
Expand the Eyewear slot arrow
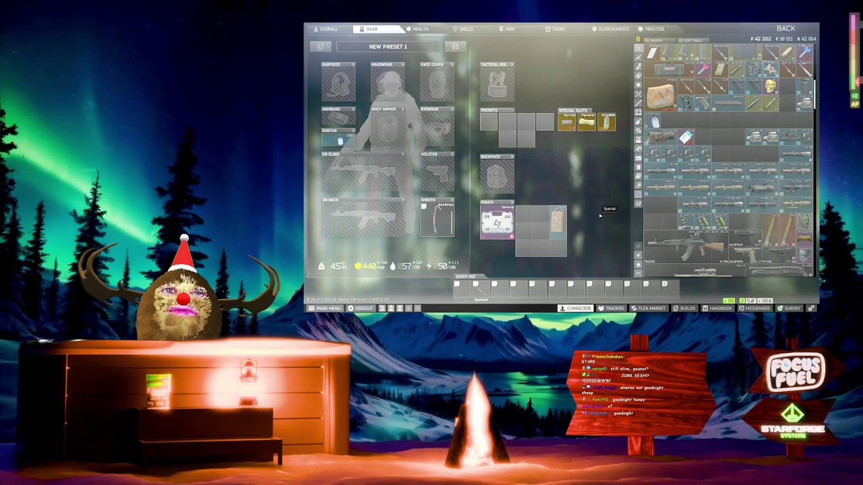pyautogui.click(x=452, y=109)
